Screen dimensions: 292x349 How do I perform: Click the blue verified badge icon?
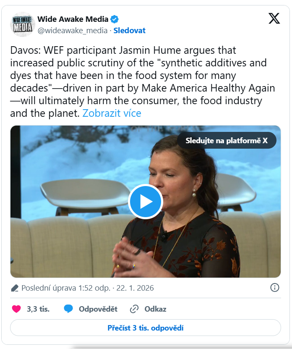(x=115, y=19)
